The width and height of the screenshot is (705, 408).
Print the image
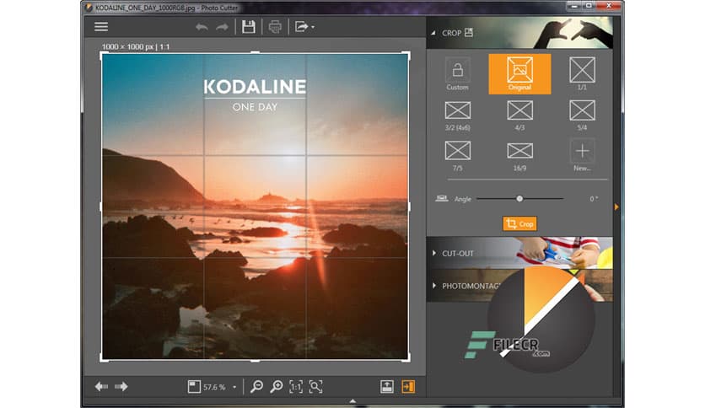coord(275,27)
